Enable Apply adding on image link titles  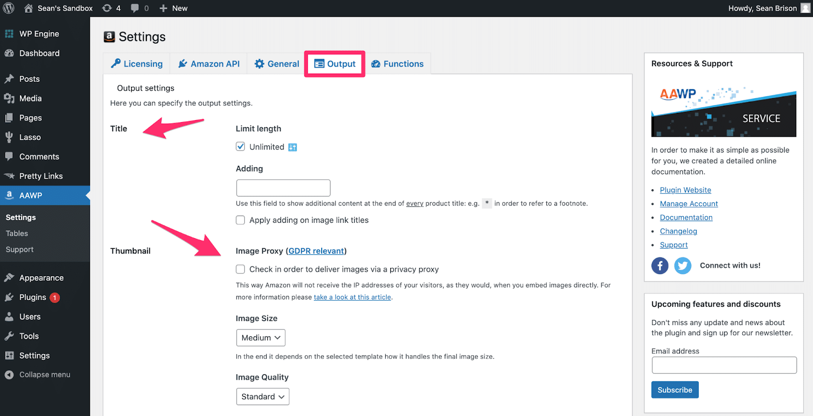click(x=240, y=220)
